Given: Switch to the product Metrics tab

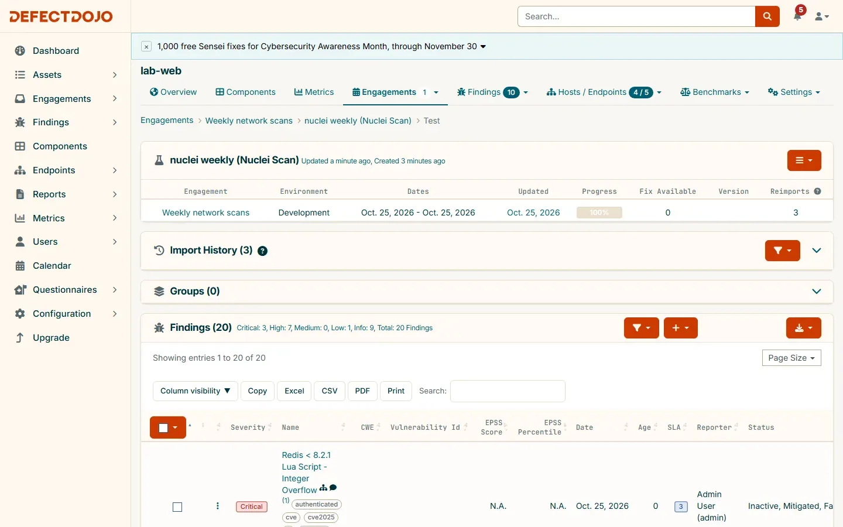Looking at the screenshot, I should pyautogui.click(x=314, y=92).
